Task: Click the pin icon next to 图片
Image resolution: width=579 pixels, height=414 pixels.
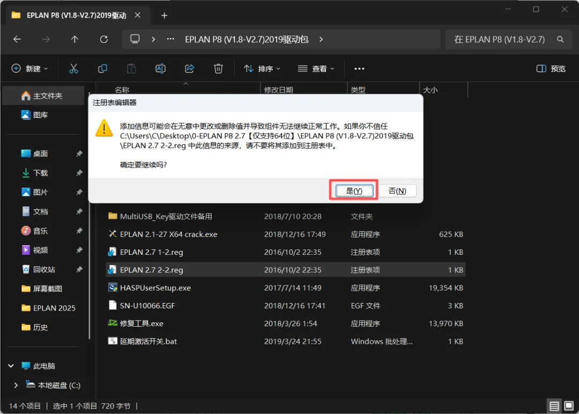Action: coord(79,192)
